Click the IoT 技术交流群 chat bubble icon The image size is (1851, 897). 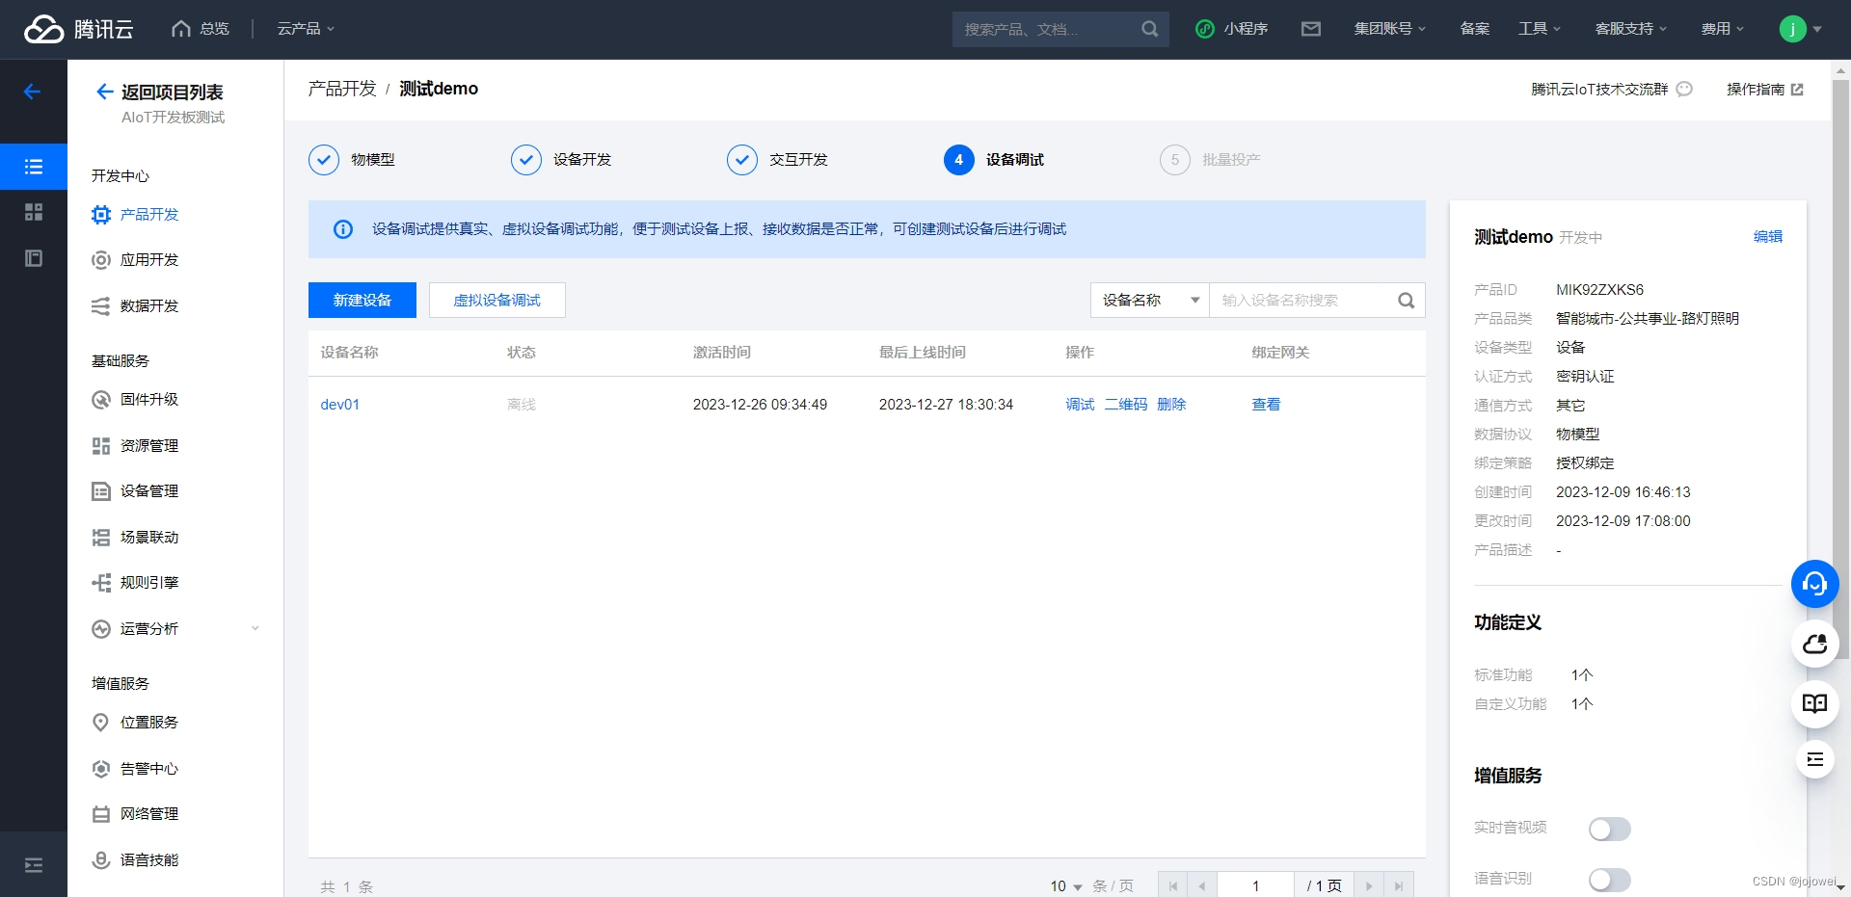(x=1684, y=89)
